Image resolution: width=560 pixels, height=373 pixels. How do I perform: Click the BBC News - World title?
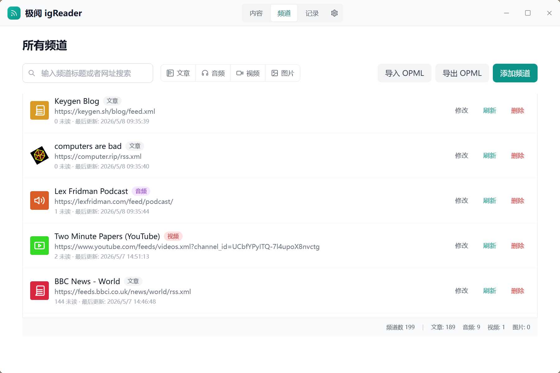pyautogui.click(x=87, y=282)
